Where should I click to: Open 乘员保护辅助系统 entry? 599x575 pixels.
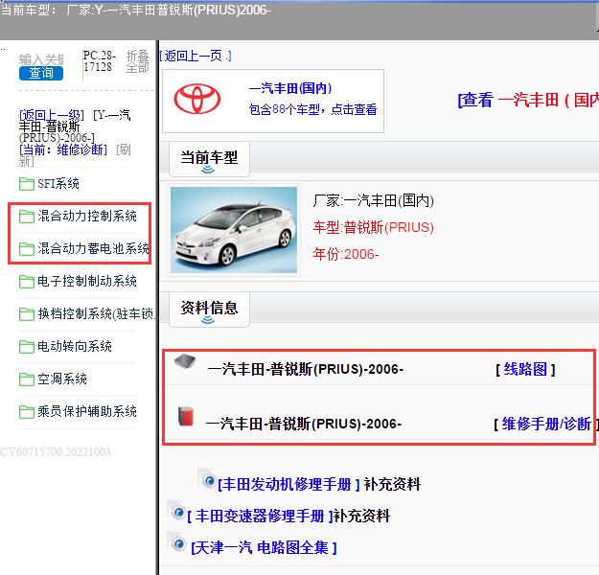[x=87, y=412]
